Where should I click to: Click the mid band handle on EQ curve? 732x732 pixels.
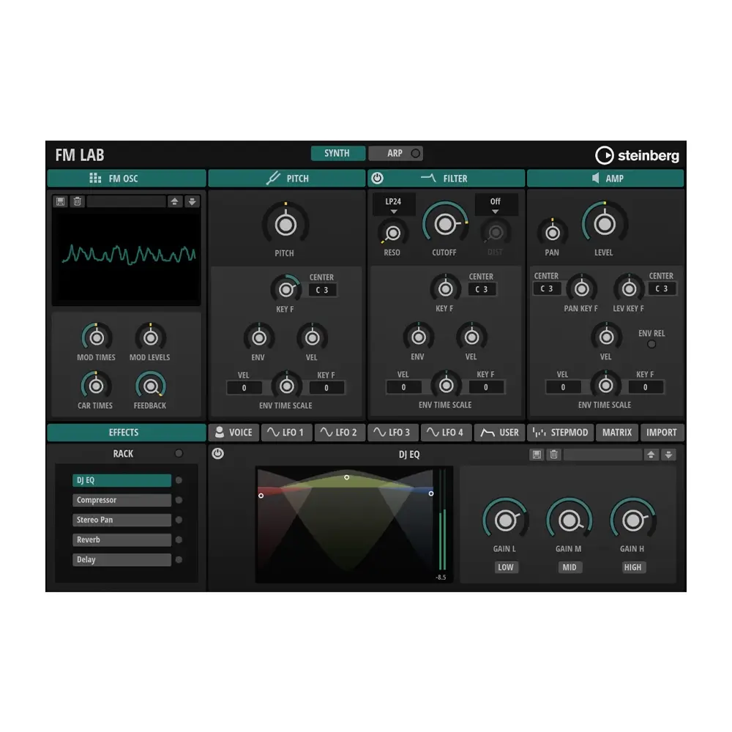coord(346,477)
